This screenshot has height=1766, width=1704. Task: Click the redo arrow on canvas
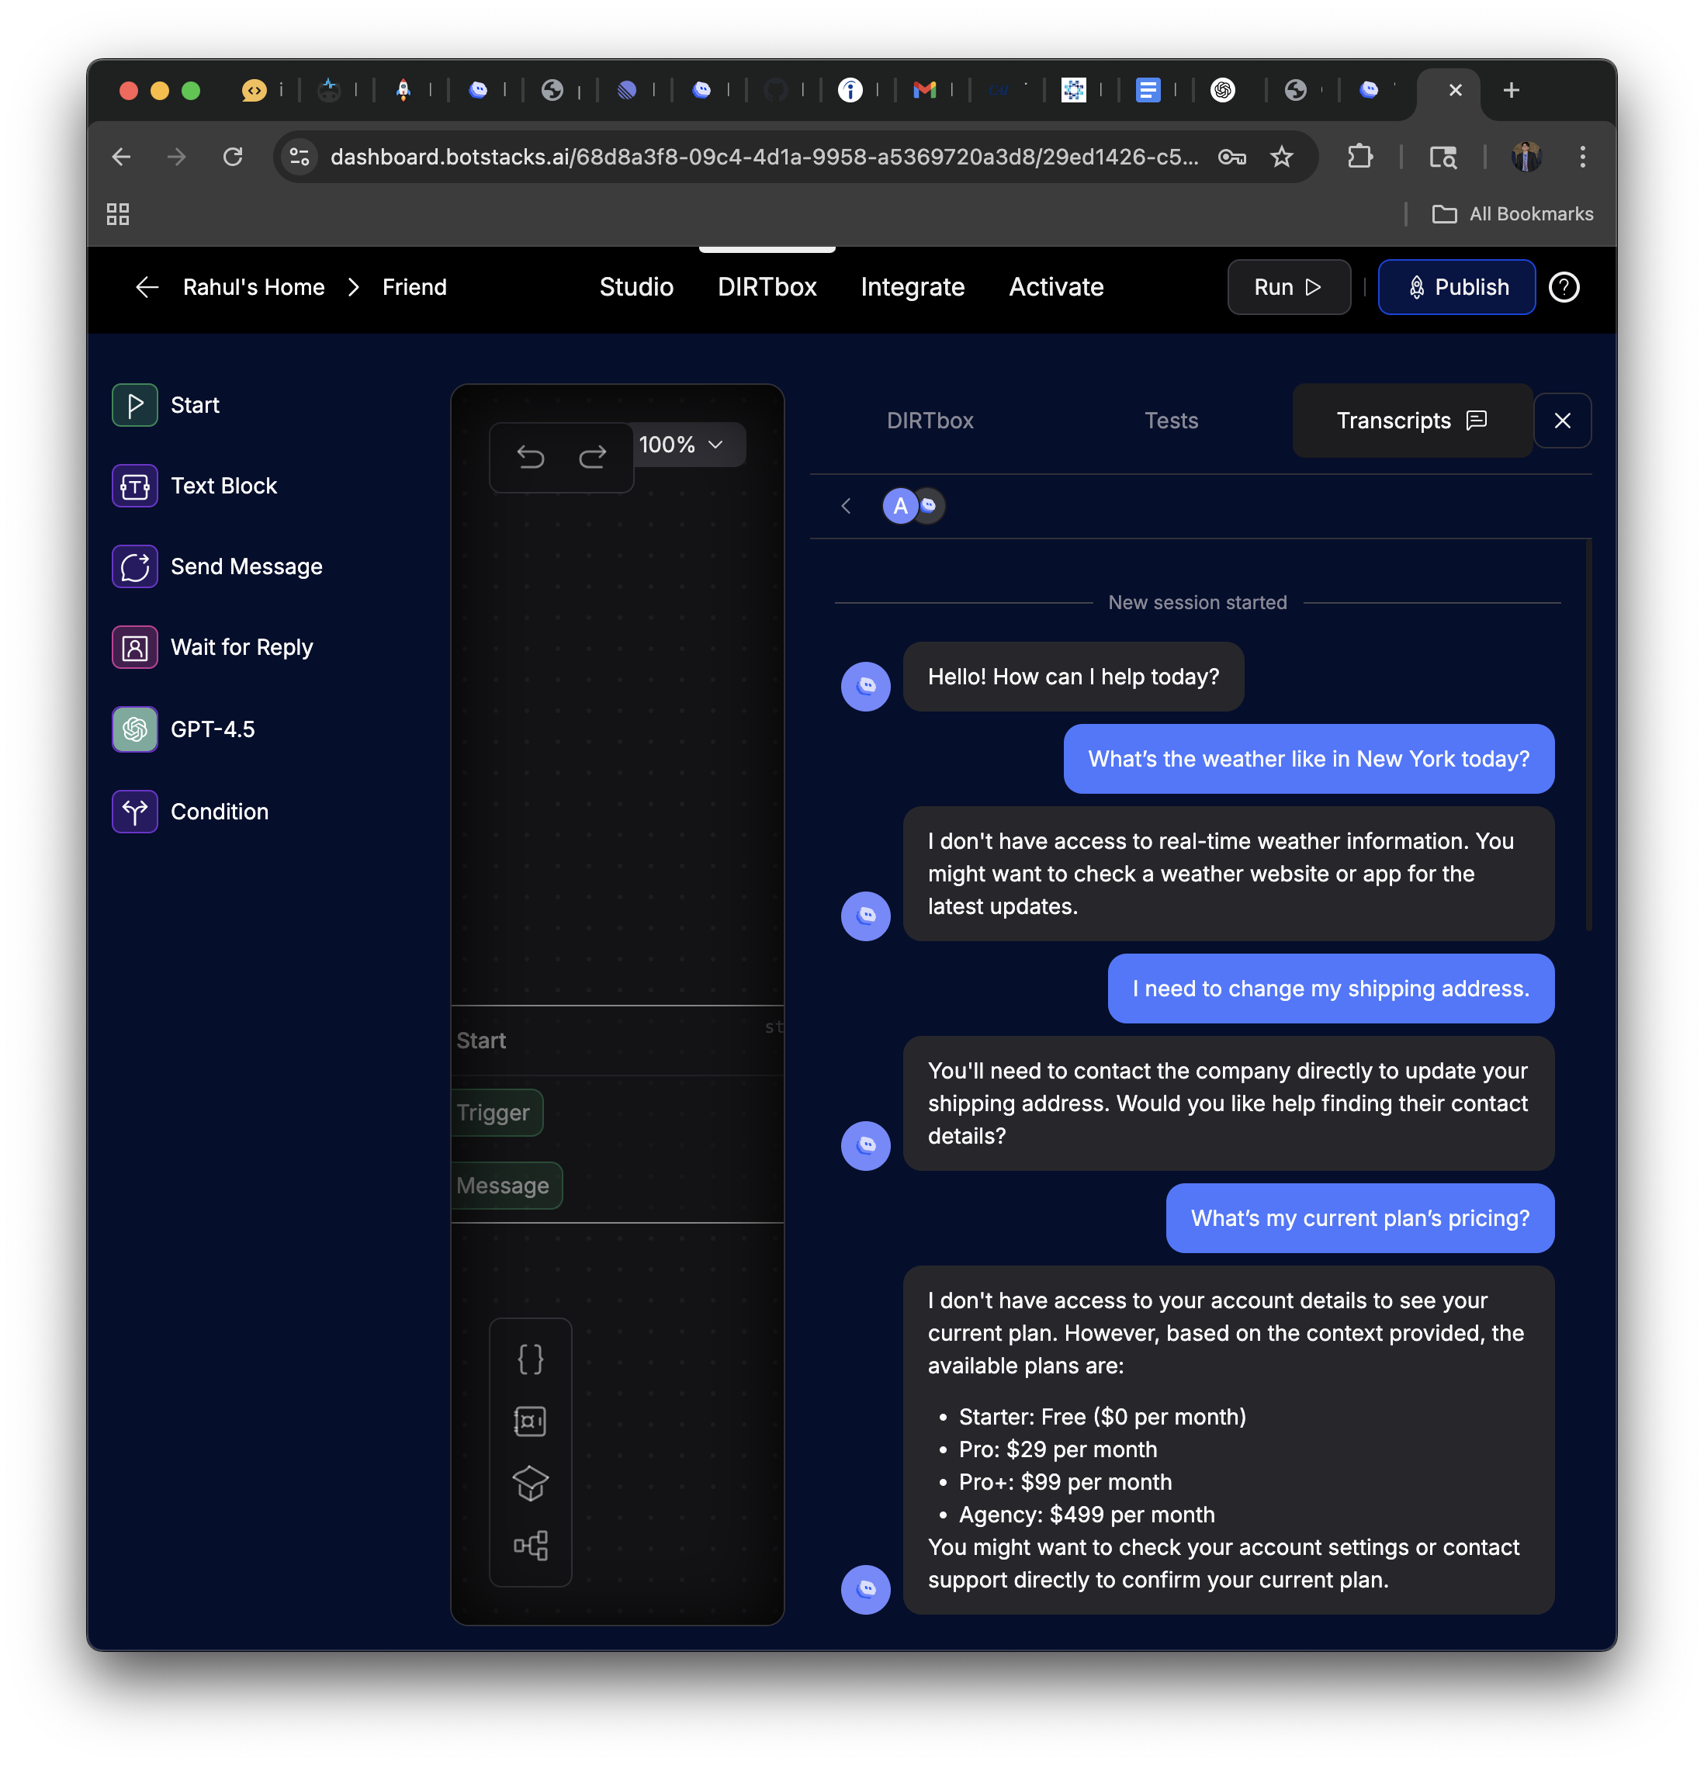[592, 458]
